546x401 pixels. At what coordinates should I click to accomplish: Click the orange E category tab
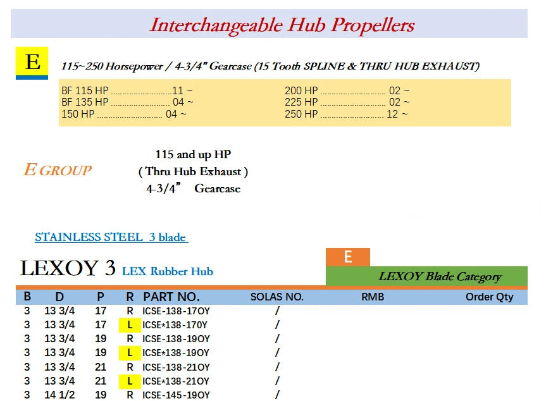pyautogui.click(x=348, y=257)
